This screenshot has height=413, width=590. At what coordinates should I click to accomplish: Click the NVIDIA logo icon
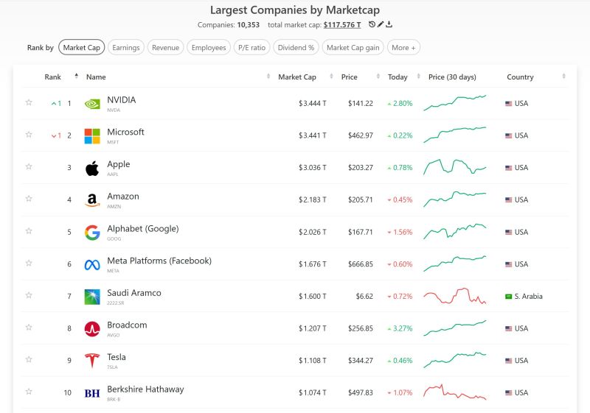click(92, 104)
